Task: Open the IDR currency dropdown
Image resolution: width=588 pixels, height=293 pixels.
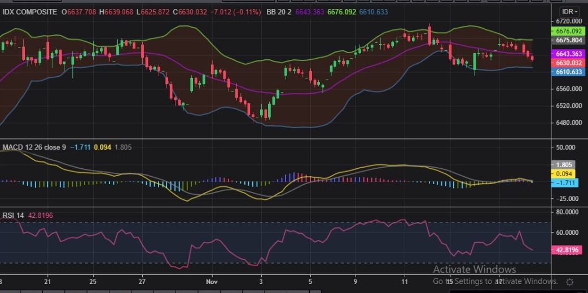Action: pos(569,12)
